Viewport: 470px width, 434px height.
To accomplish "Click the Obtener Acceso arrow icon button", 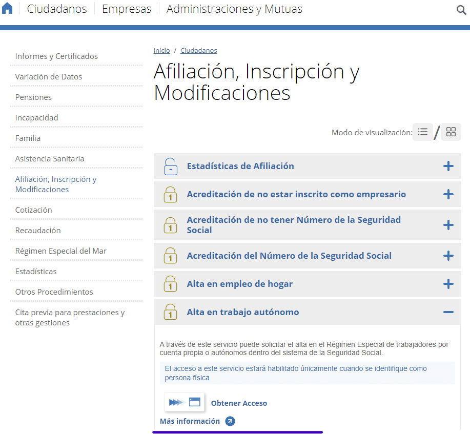I will tap(185, 402).
